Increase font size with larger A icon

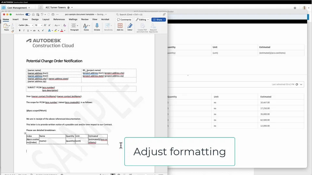pyautogui.click(x=45, y=25)
